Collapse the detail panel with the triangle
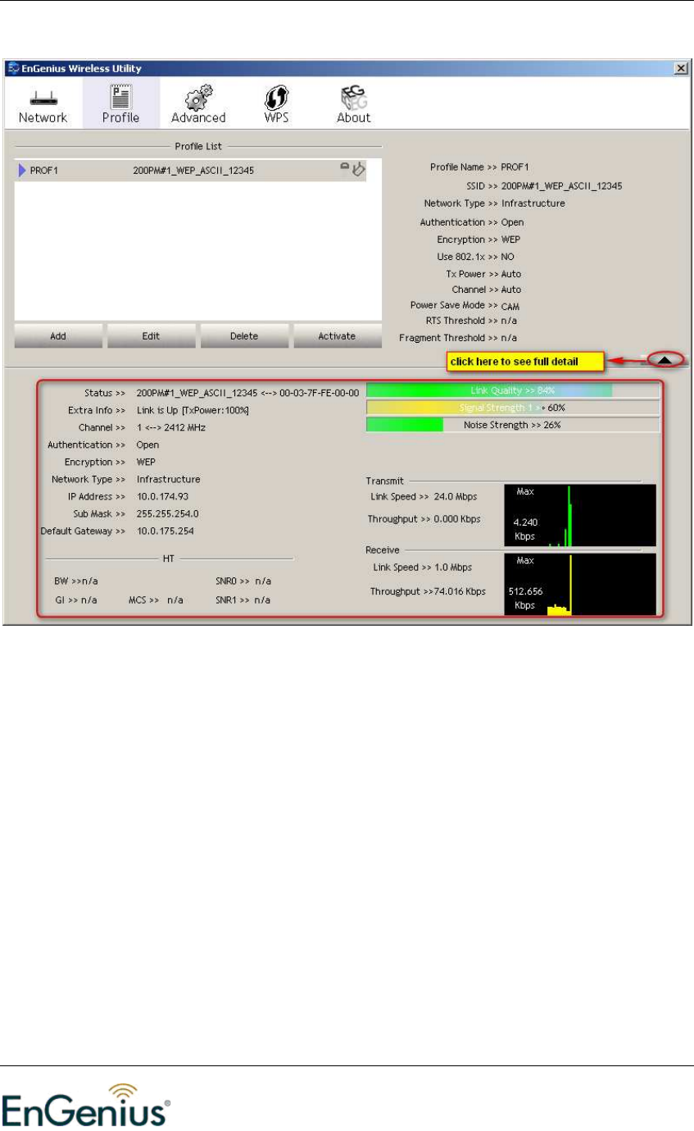 (666, 359)
